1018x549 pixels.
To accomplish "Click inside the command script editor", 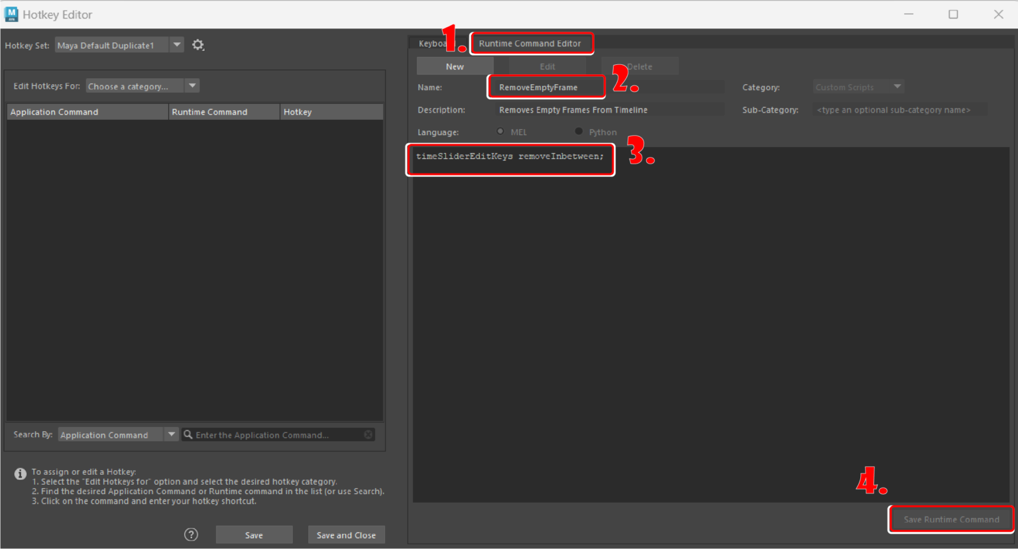I will [710, 324].
